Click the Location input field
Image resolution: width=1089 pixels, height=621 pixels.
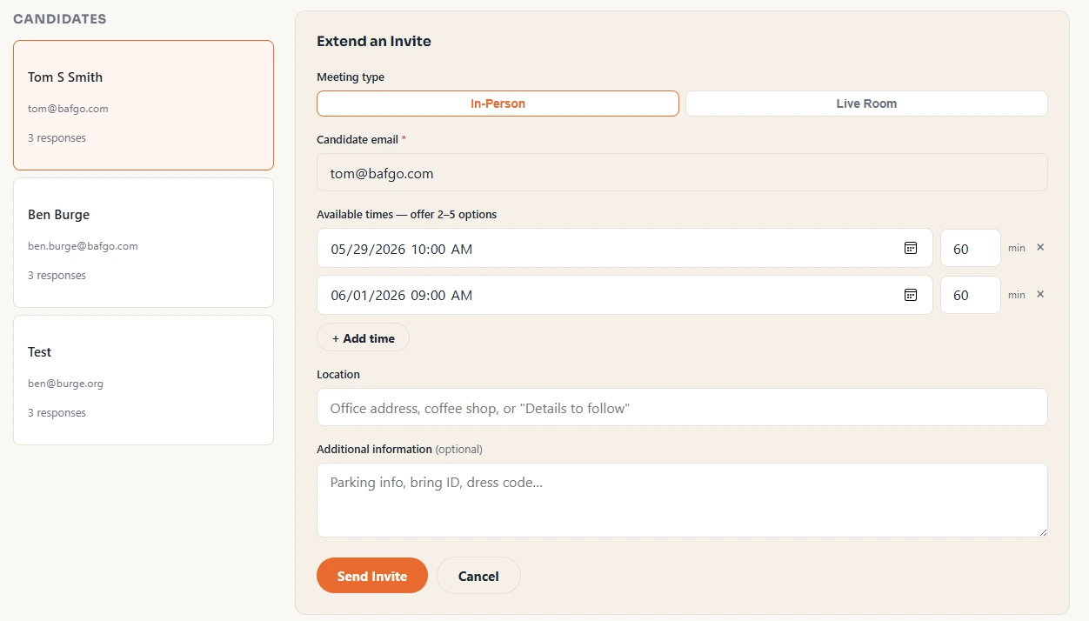[682, 407]
